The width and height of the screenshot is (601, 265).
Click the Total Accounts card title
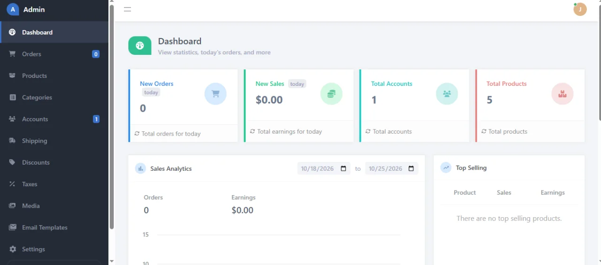point(392,83)
